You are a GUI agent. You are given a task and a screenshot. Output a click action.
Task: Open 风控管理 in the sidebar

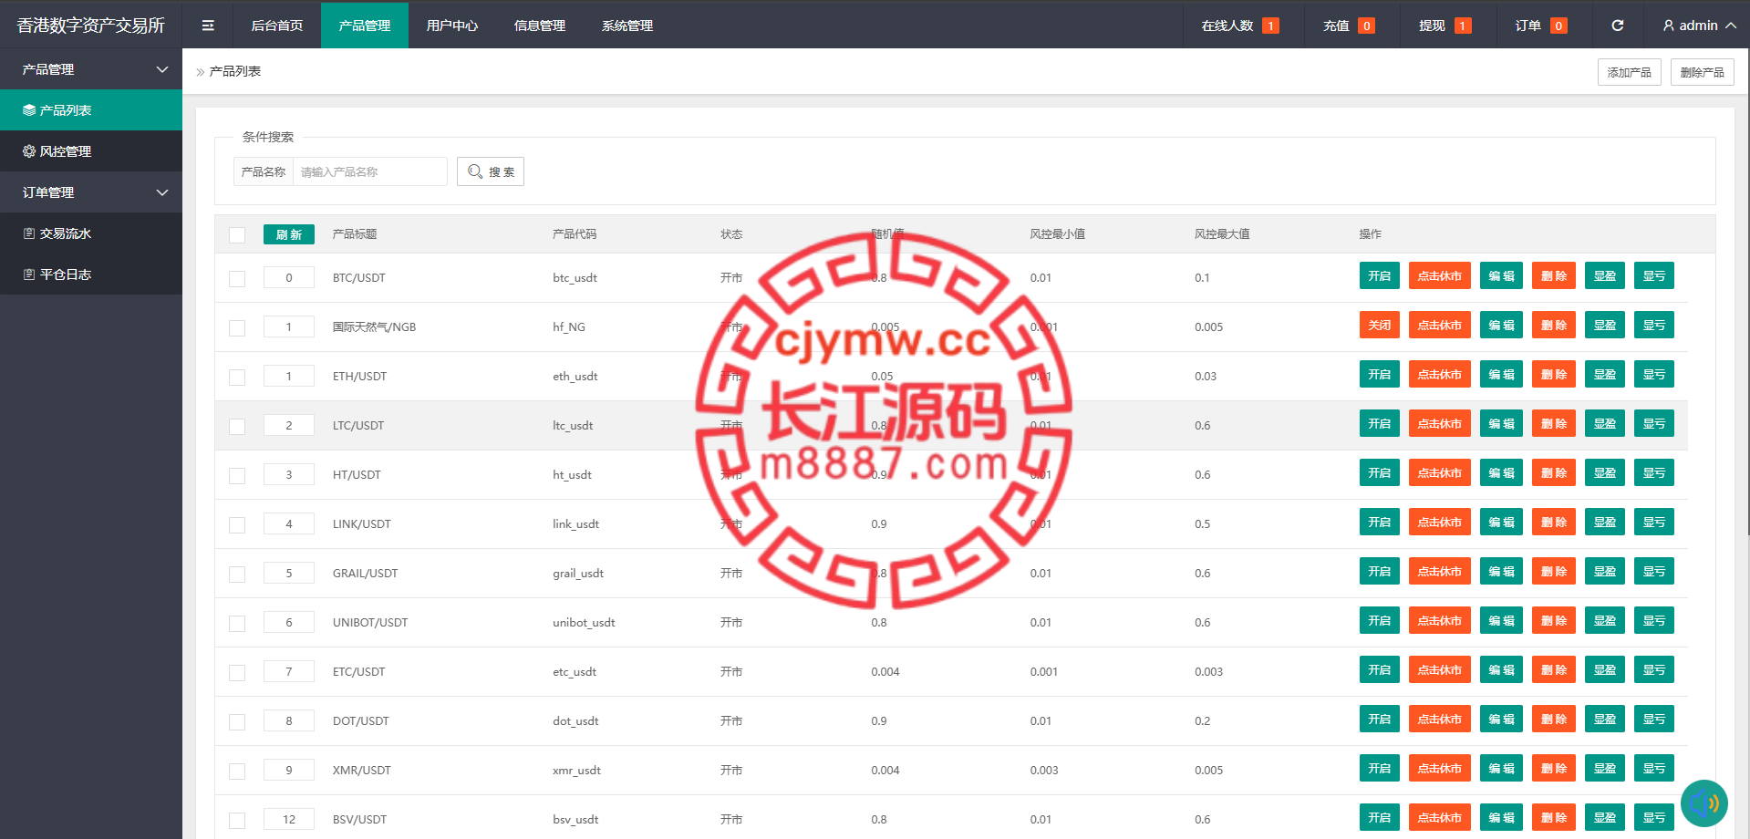pyautogui.click(x=91, y=151)
